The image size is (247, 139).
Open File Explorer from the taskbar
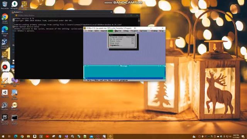(28, 136)
